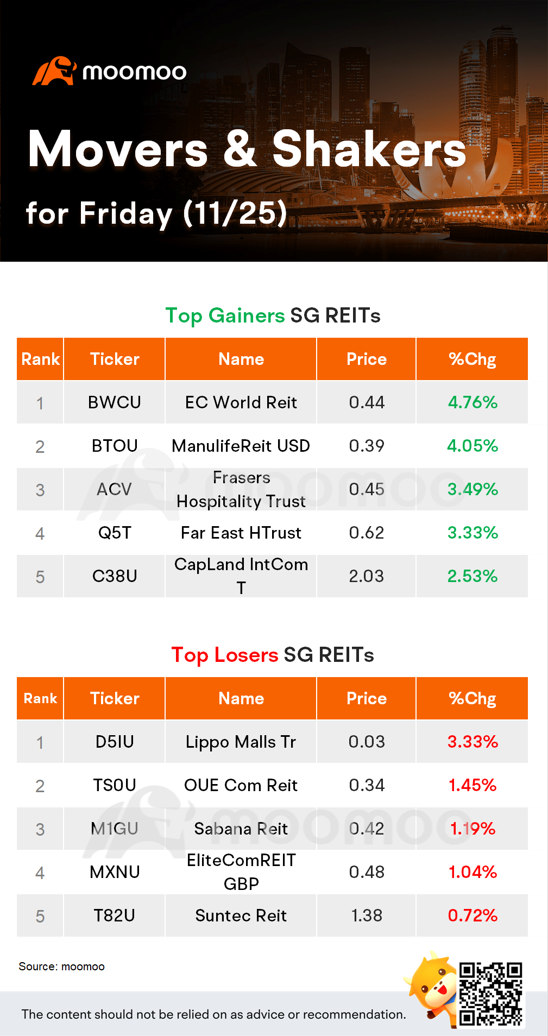
Task: Click the Source: moomoo text
Action: (x=61, y=966)
